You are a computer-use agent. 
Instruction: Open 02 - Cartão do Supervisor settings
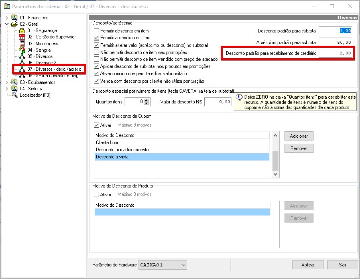(52, 37)
